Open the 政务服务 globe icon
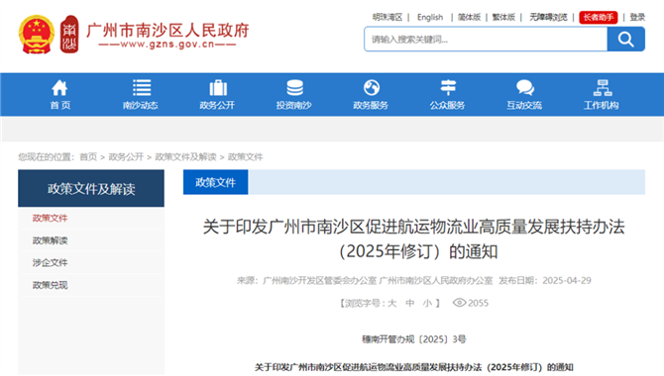The width and height of the screenshot is (664, 376). coord(372,88)
